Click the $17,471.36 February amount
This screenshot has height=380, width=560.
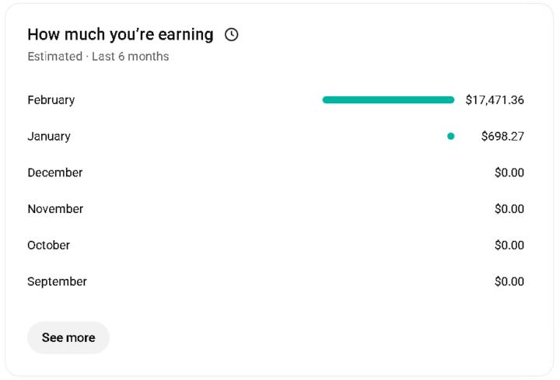tap(495, 99)
